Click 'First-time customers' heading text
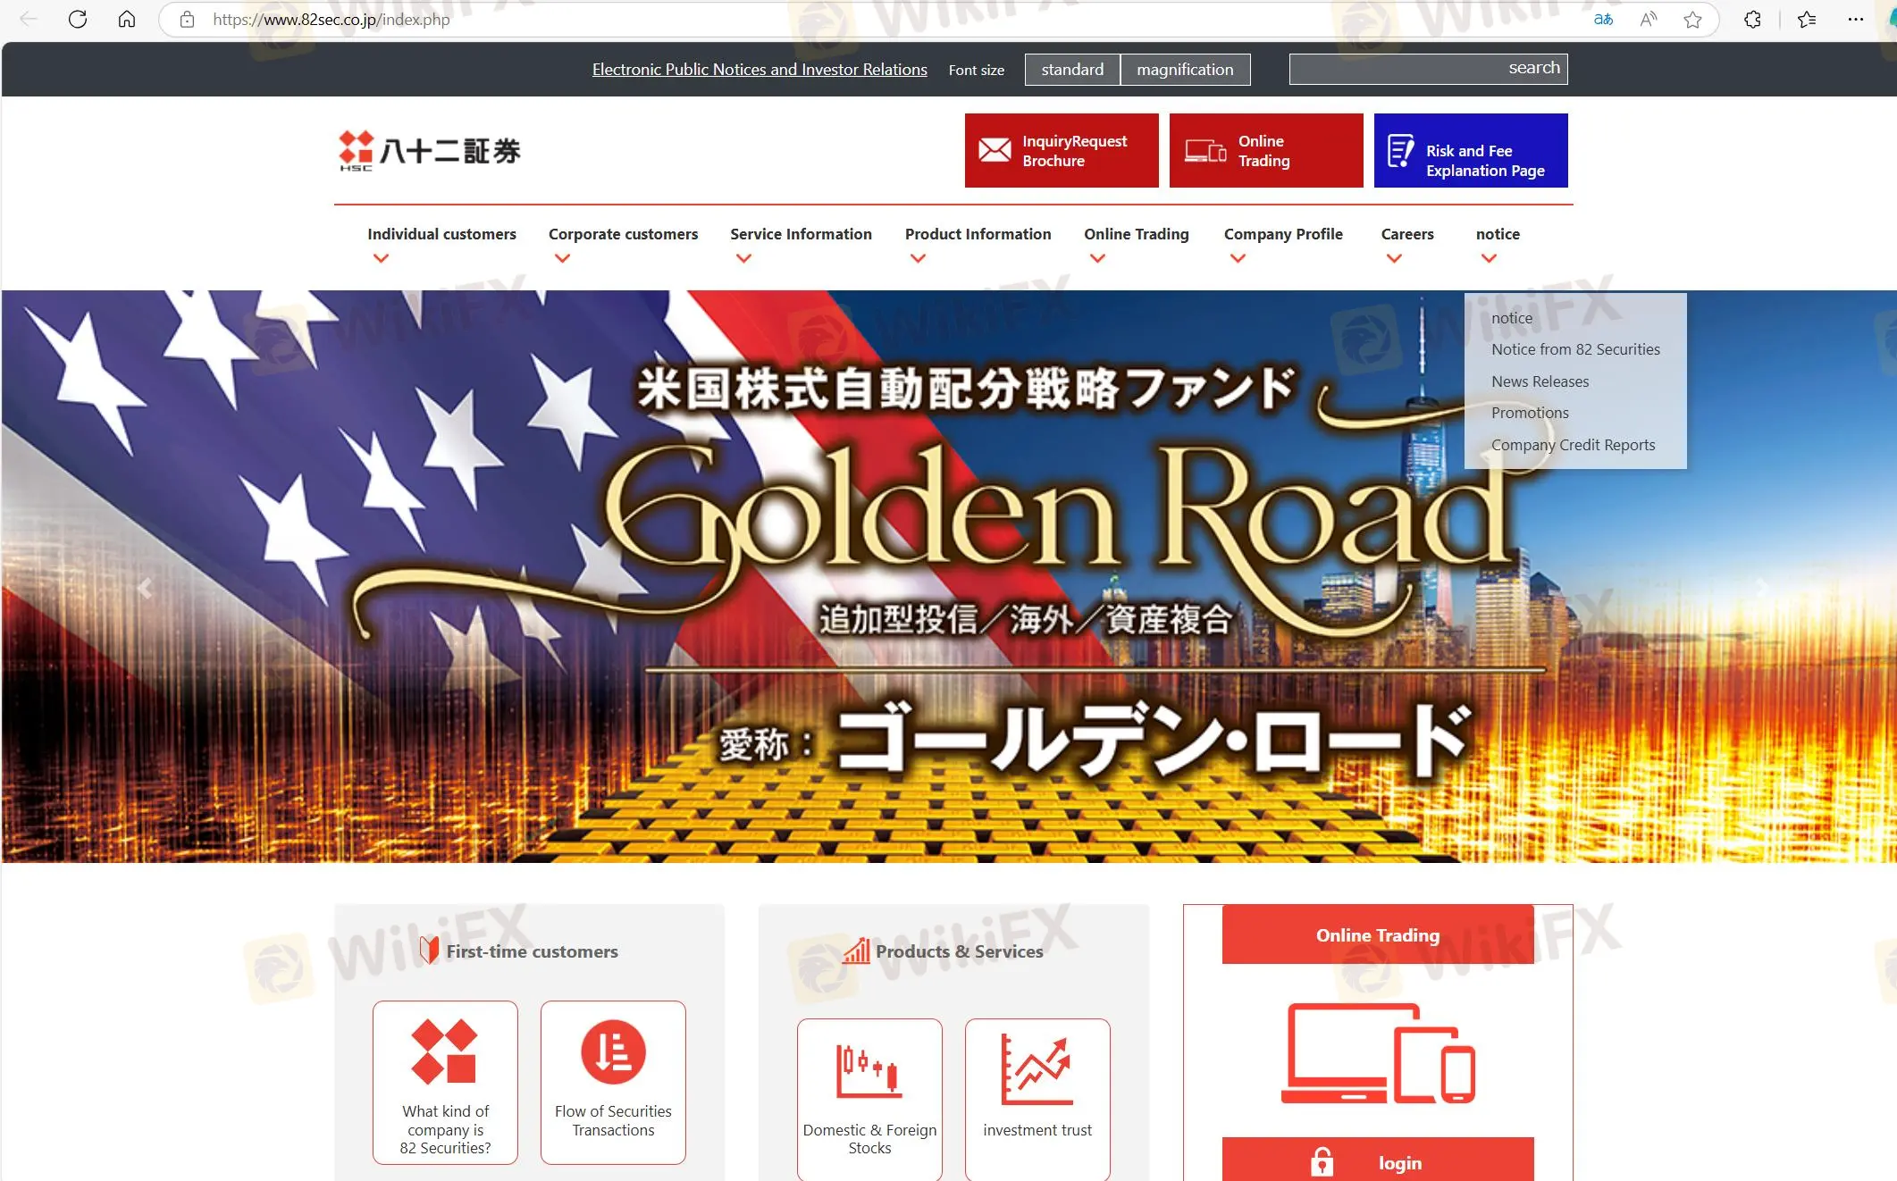This screenshot has width=1897, height=1181. click(532, 951)
